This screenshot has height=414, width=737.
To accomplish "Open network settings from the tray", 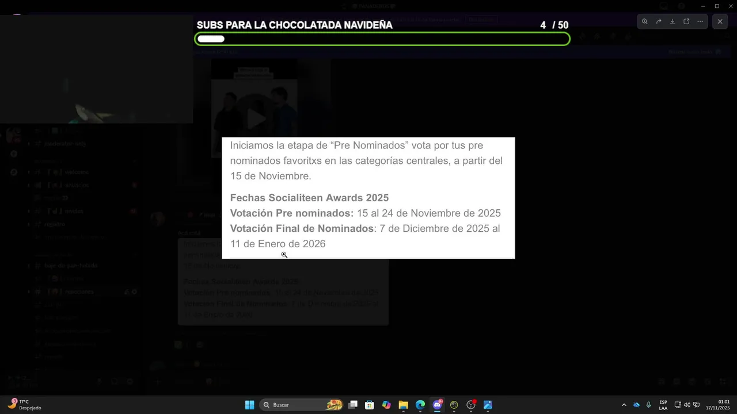I will coord(678,405).
